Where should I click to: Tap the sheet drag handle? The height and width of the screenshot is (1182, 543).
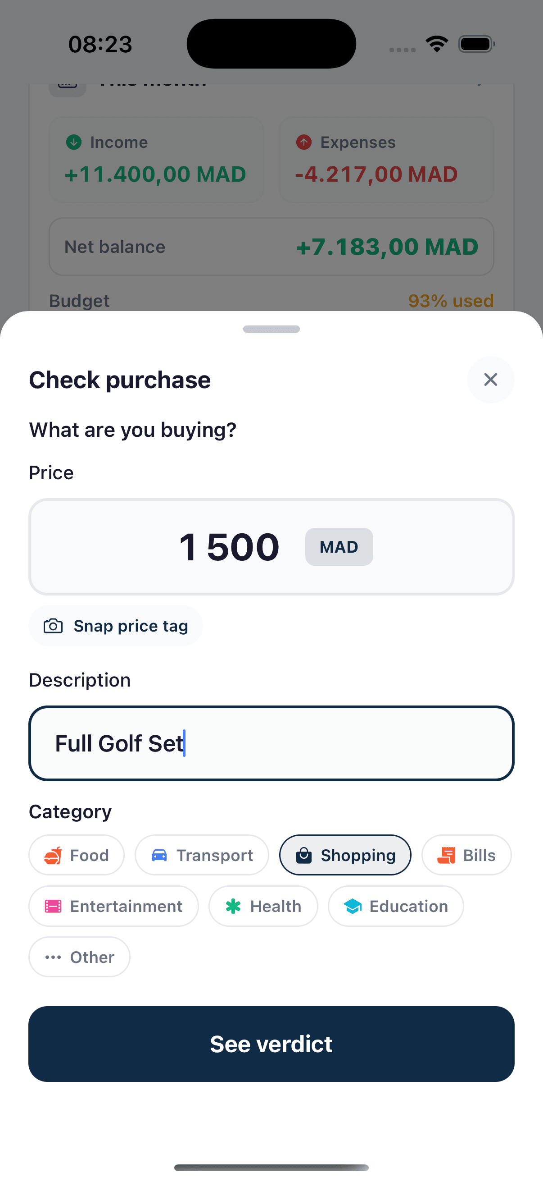pos(271,329)
